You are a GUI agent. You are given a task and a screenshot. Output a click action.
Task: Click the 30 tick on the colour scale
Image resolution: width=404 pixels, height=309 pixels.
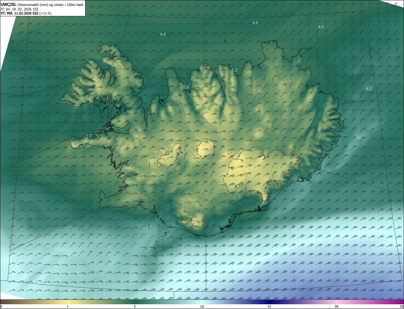tap(336, 307)
